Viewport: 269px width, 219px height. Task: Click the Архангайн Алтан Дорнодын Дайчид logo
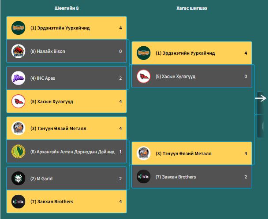click(x=18, y=152)
